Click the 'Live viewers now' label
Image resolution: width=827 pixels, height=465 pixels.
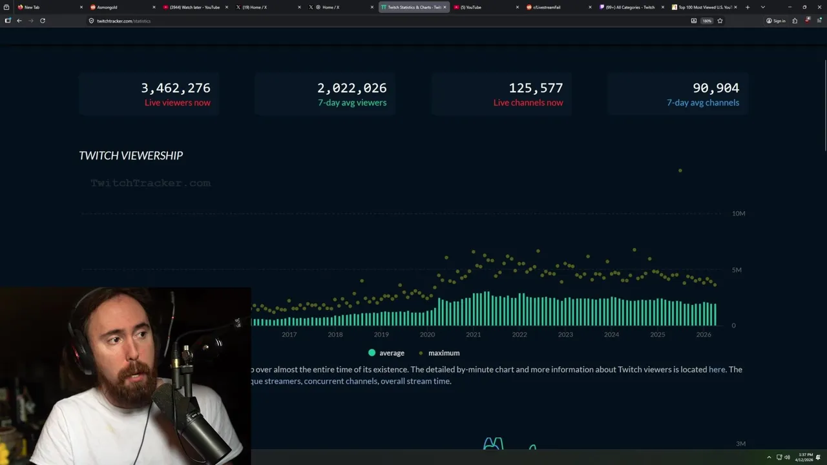click(x=177, y=103)
